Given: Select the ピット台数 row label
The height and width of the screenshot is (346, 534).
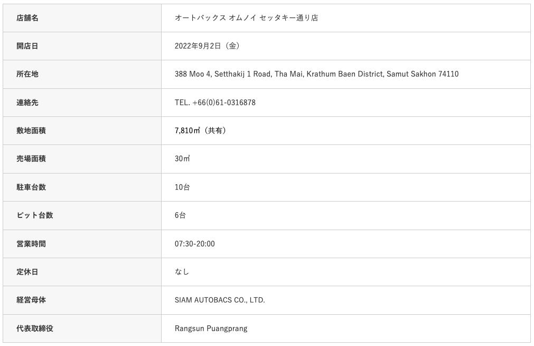Looking at the screenshot, I should click(35, 215).
